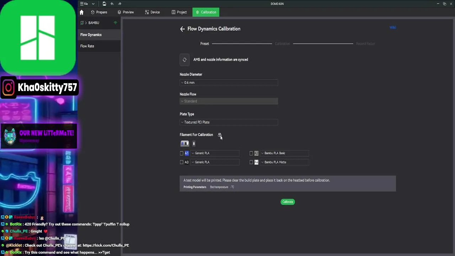
Task: Click the Preset step label
Action: [204, 44]
